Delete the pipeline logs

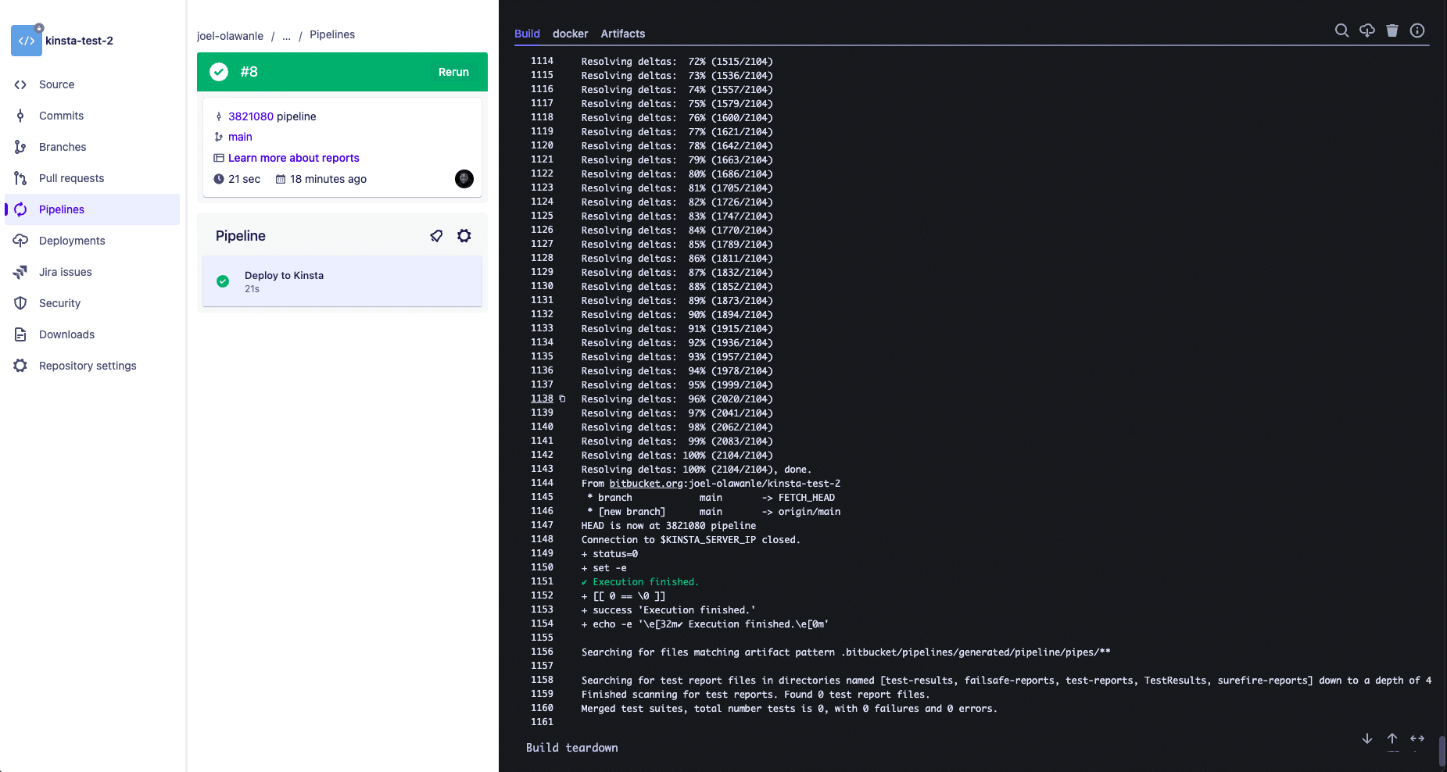point(1392,30)
